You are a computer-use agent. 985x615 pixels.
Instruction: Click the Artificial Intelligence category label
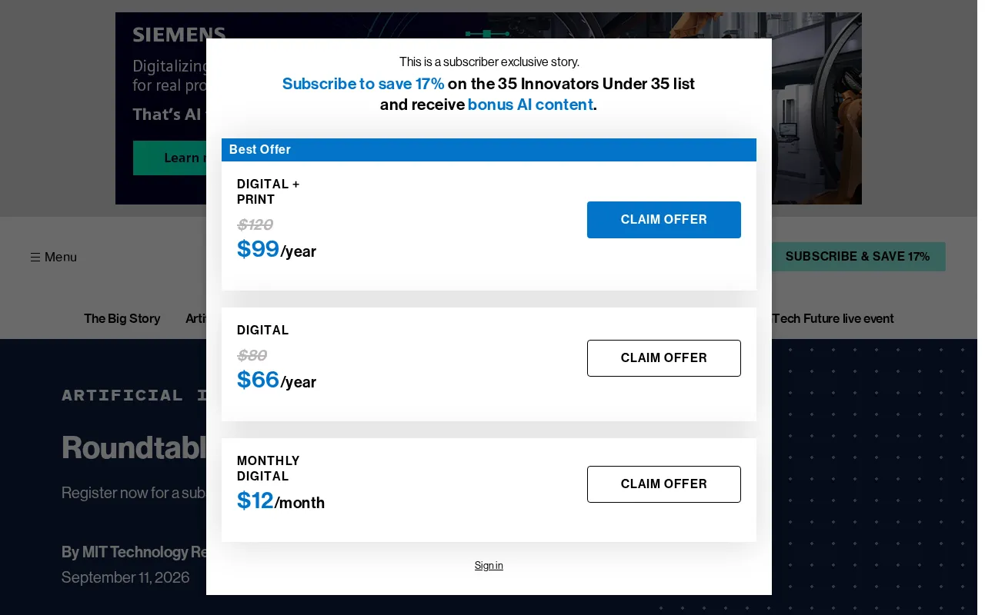pos(134,395)
